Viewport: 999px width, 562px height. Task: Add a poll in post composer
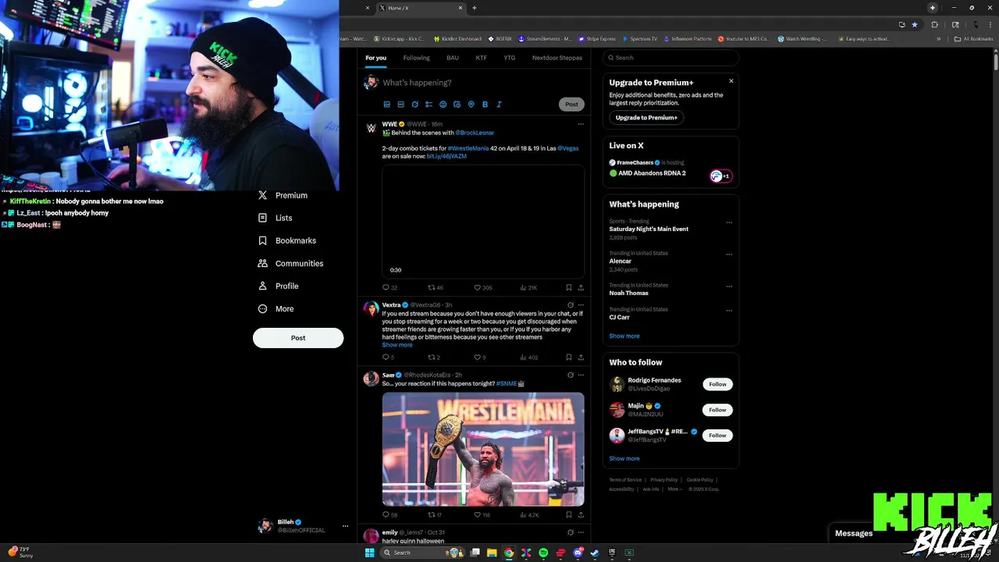coord(428,105)
